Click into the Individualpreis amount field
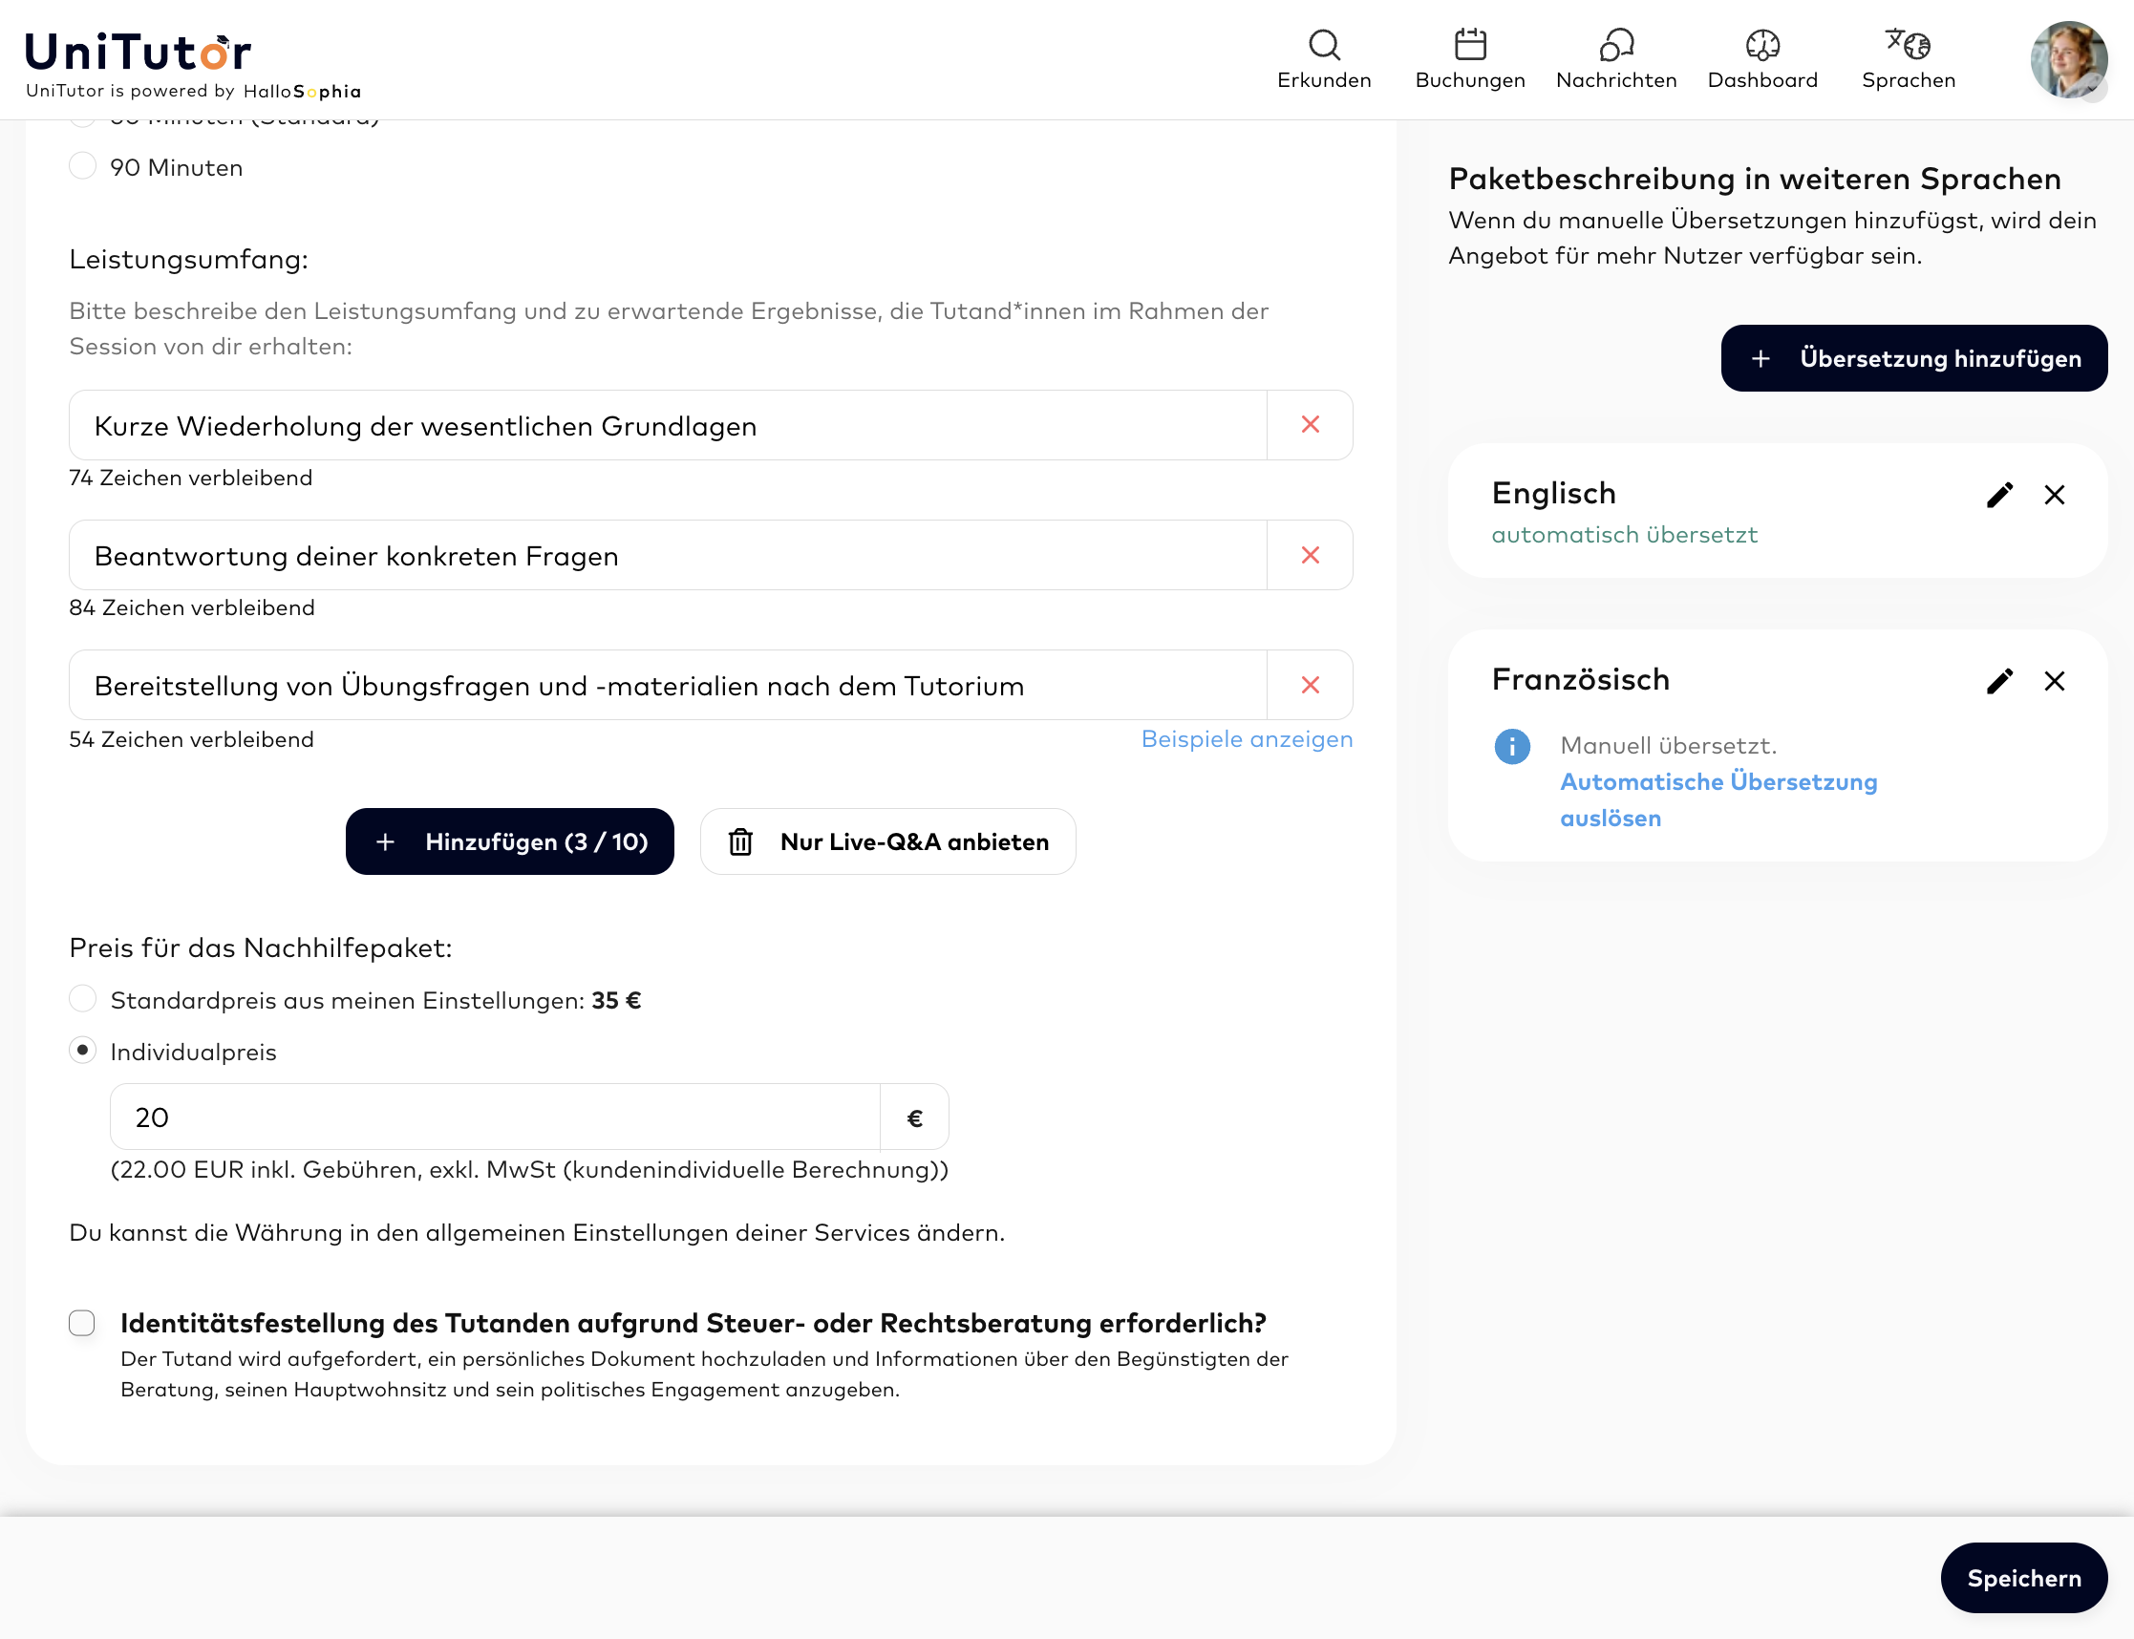Viewport: 2134px width, 1639px height. tap(495, 1117)
